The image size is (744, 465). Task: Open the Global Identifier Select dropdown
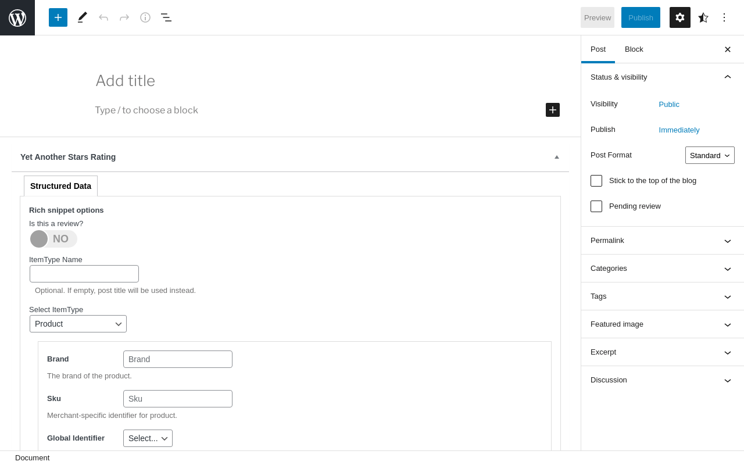click(148, 438)
